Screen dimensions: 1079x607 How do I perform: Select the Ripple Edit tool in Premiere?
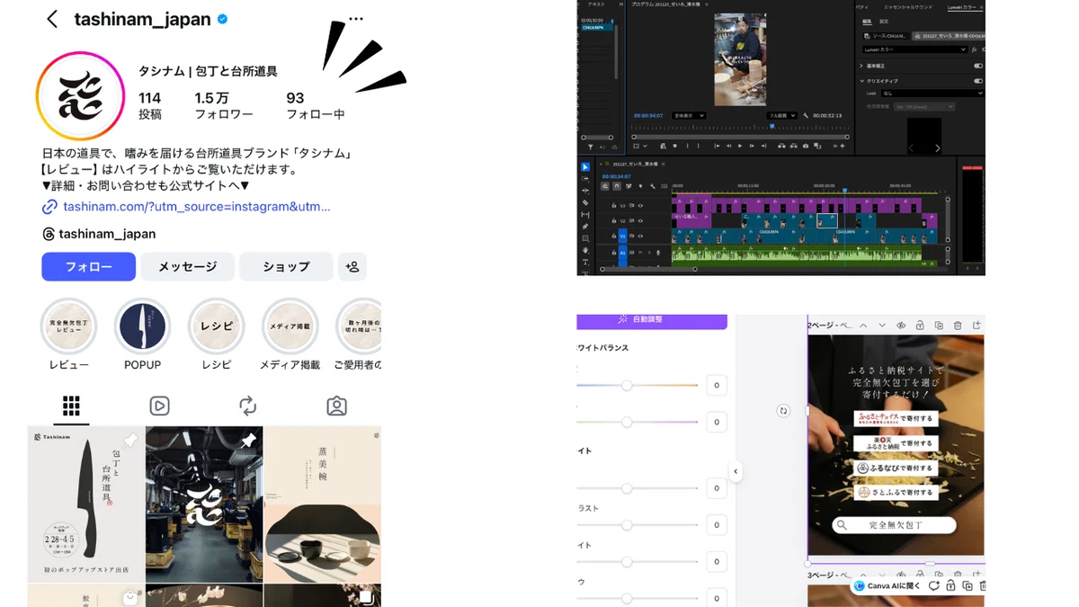(x=585, y=191)
